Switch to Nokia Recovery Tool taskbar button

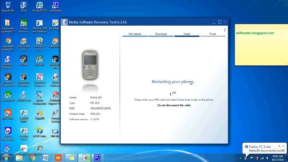tap(85, 158)
